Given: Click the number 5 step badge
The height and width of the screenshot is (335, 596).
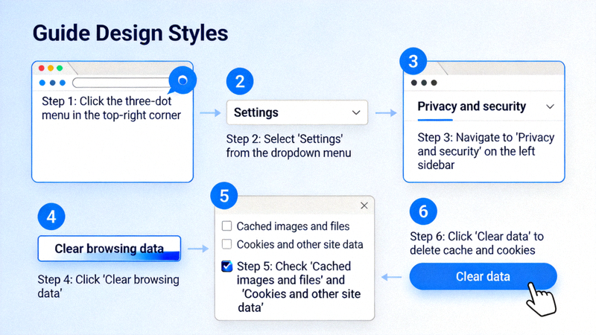Looking at the screenshot, I should point(224,196).
